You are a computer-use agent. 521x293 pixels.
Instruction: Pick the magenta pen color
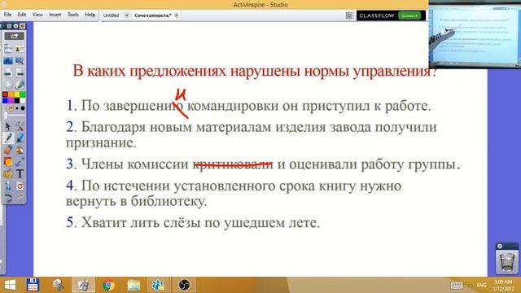point(11,100)
